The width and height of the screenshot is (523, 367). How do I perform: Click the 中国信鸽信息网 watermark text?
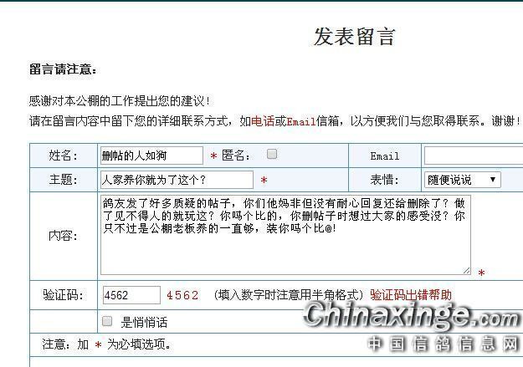[444, 344]
